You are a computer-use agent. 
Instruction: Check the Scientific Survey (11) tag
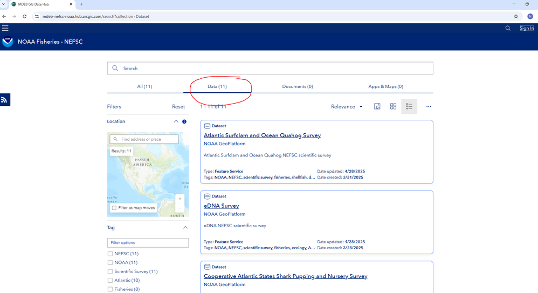click(110, 271)
